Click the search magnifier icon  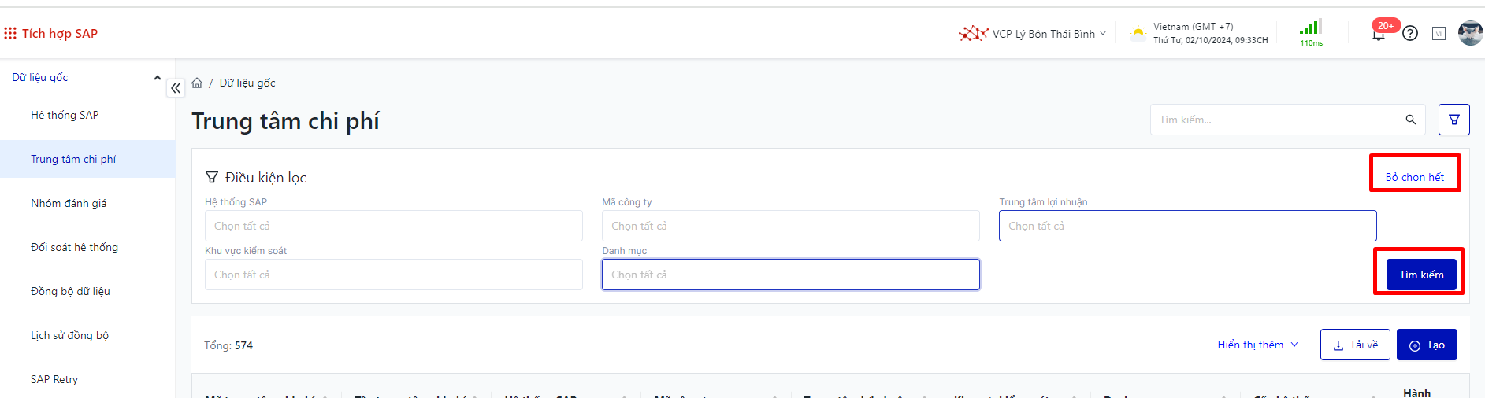click(x=1410, y=120)
